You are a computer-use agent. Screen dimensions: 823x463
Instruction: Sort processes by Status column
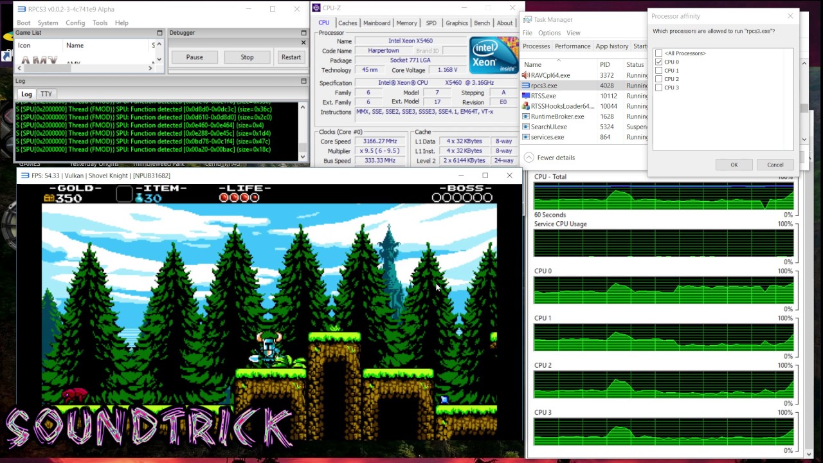click(x=636, y=64)
